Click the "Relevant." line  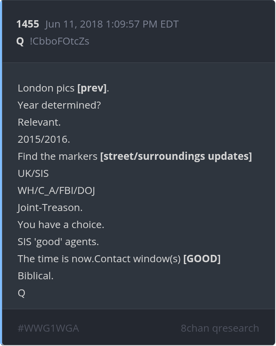[x=39, y=122]
